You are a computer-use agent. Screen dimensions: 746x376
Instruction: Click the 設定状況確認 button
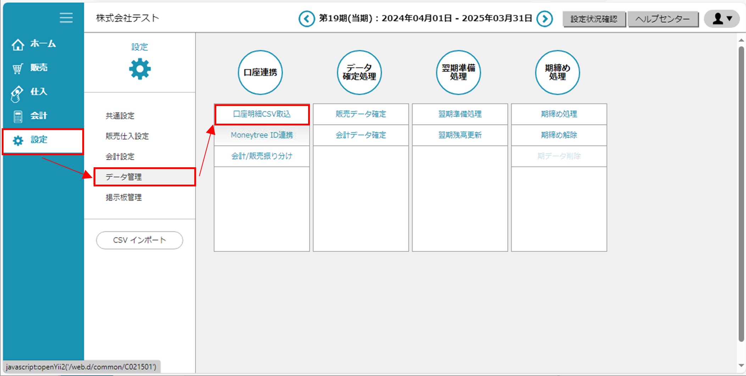594,19
